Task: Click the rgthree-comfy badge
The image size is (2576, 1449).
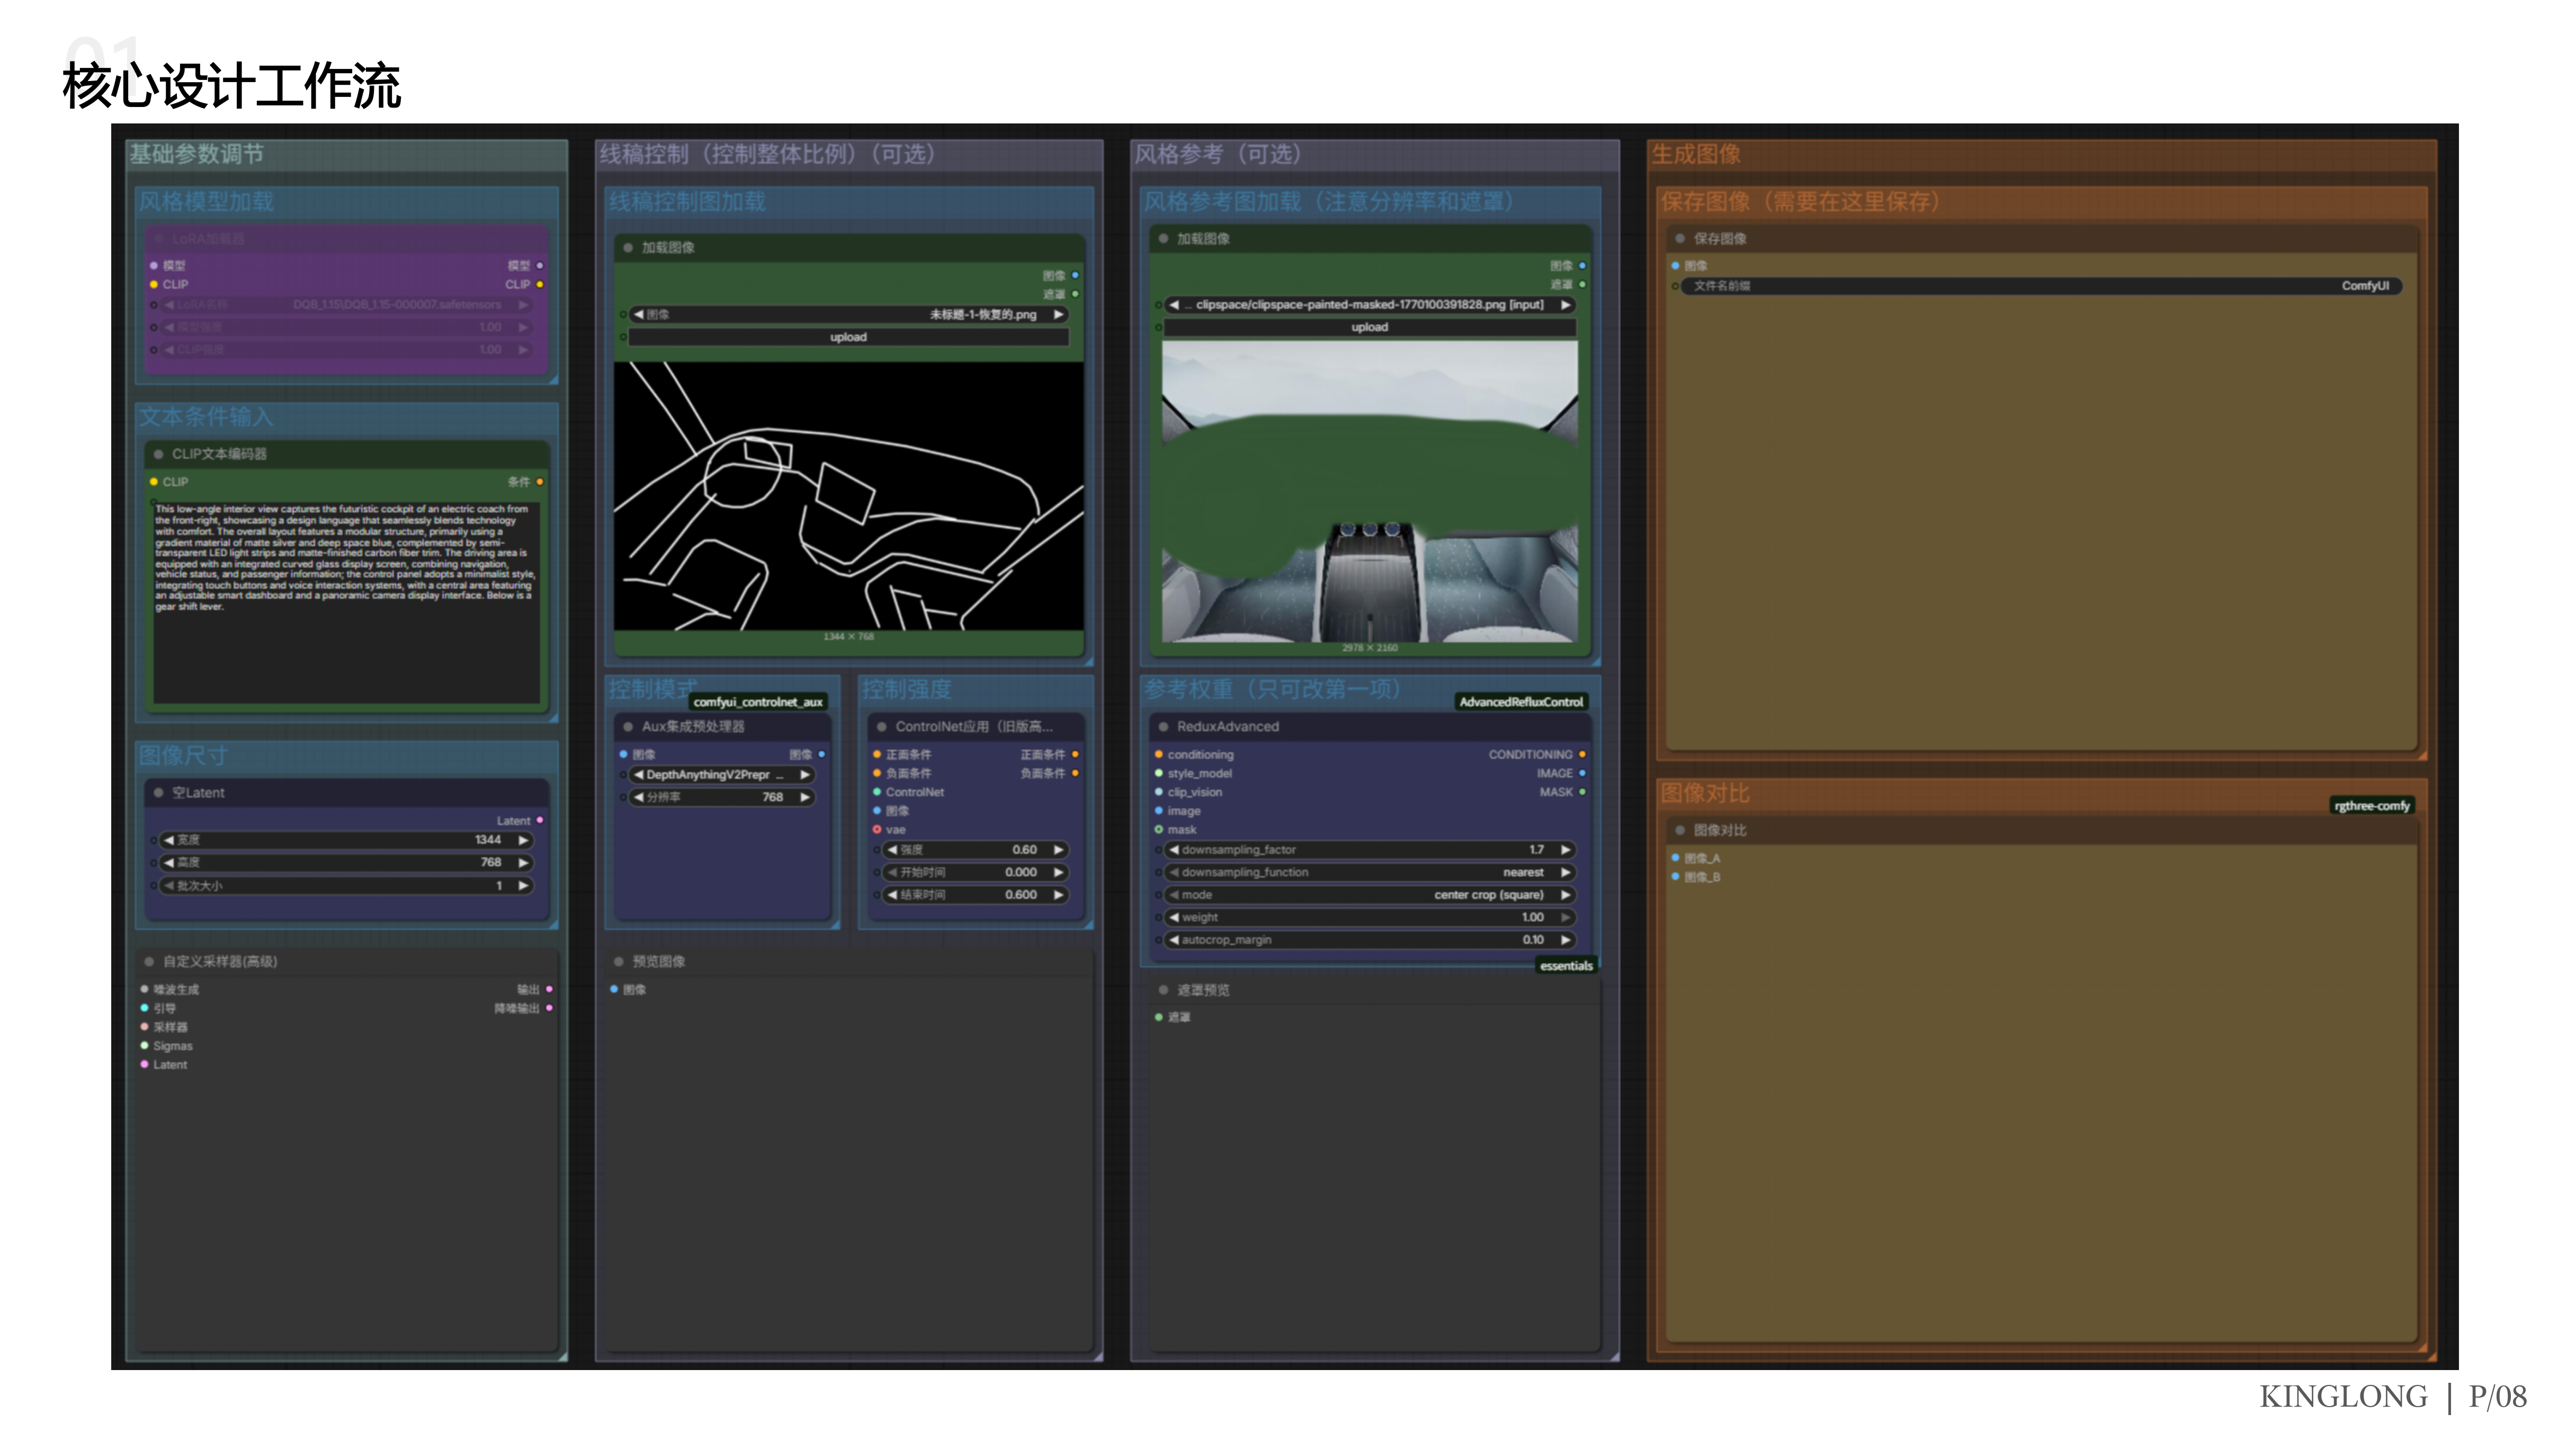Action: pos(2372,806)
